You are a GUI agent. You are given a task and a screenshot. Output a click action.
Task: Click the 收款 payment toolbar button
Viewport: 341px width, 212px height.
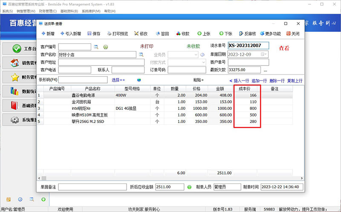tap(183, 34)
